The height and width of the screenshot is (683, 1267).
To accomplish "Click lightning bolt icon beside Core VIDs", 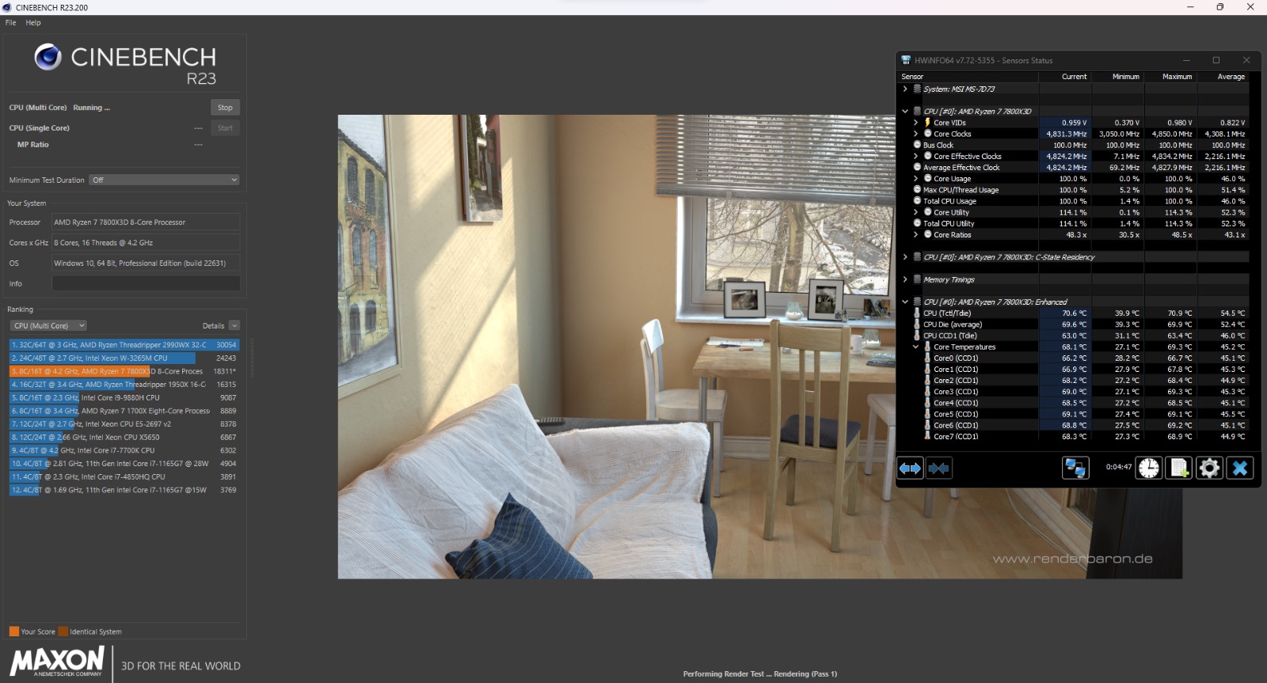I will (x=927, y=123).
